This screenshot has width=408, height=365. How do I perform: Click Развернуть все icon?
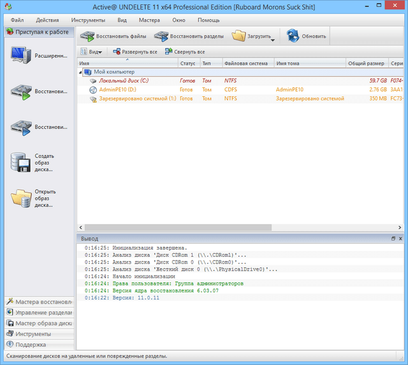(x=117, y=52)
